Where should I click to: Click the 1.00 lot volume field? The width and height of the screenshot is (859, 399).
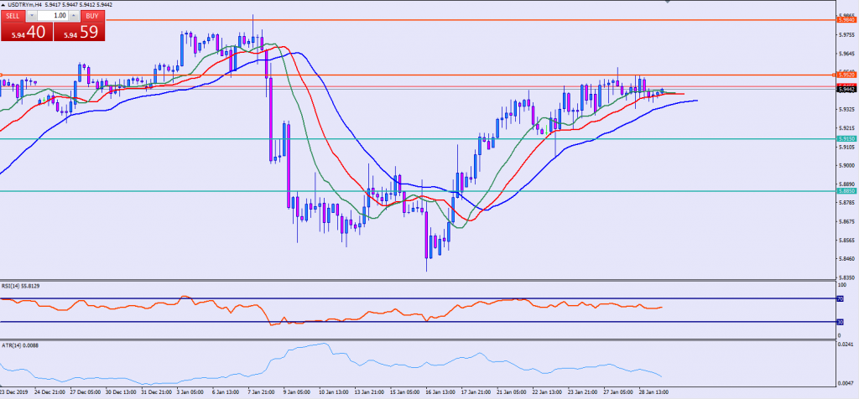coord(52,16)
